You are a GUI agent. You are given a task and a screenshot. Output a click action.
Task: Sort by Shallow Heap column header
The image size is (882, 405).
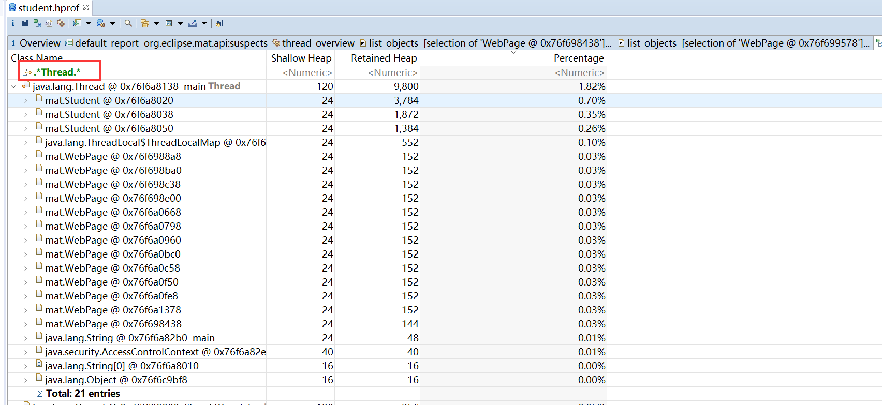coord(301,58)
